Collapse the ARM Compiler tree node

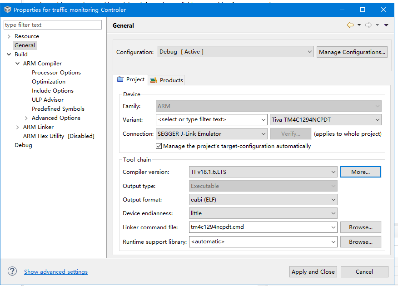[x=17, y=64]
